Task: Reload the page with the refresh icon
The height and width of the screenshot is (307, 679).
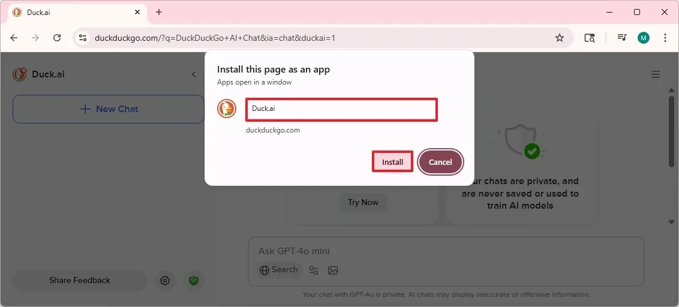Action: [x=57, y=38]
